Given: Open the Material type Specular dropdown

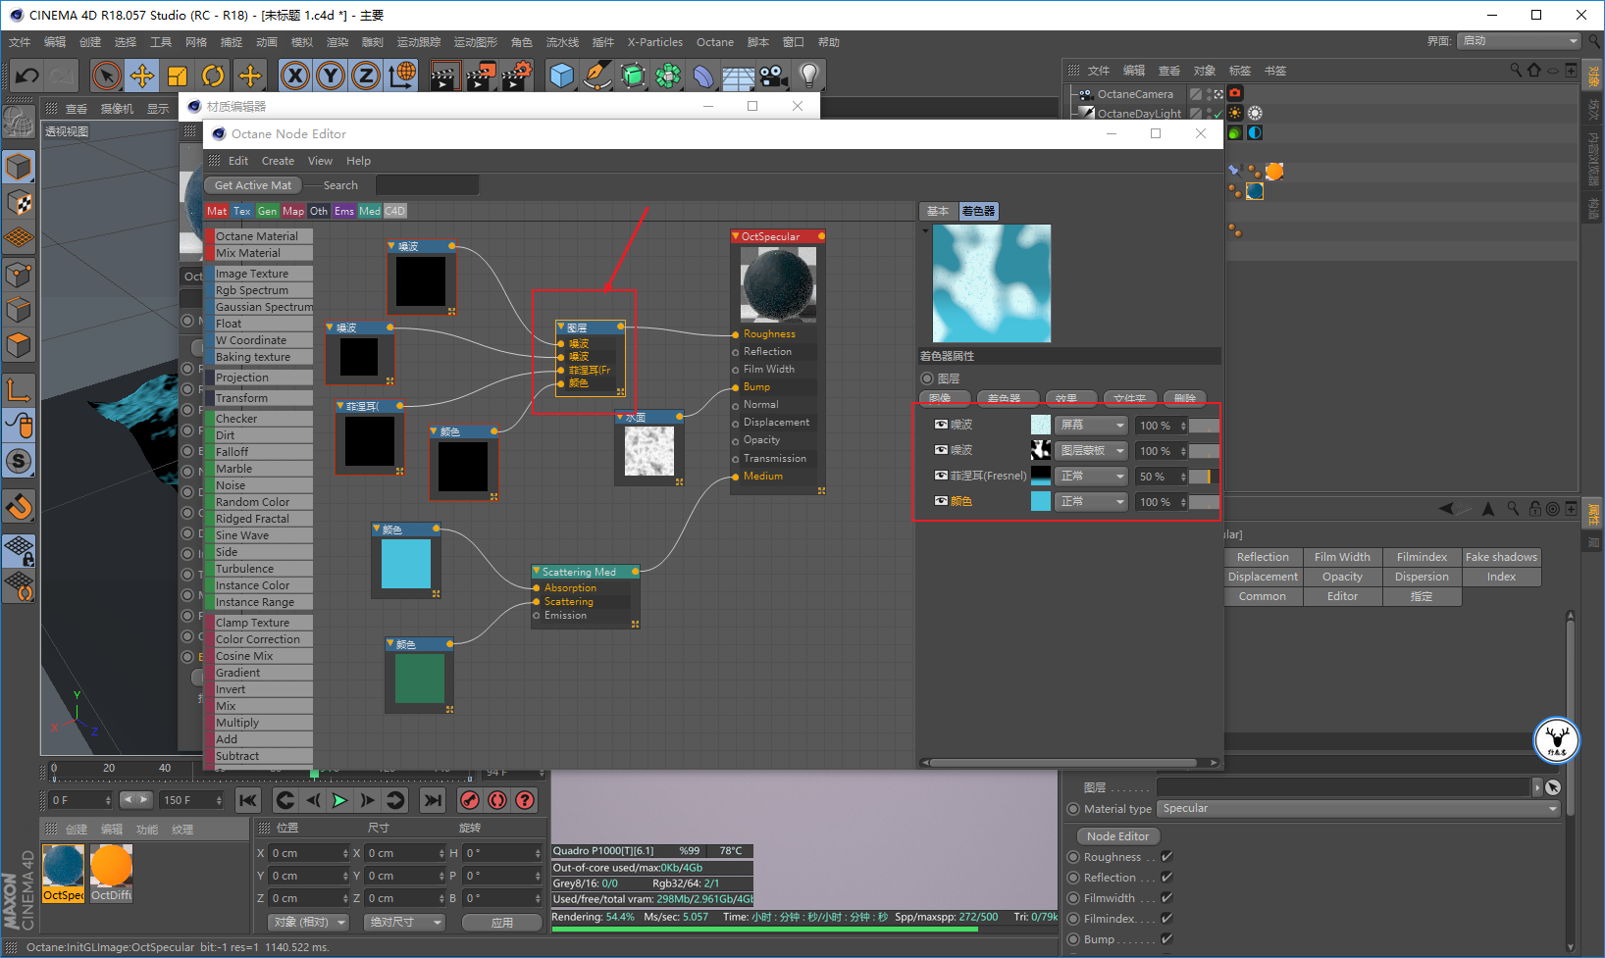Looking at the screenshot, I should [x=1358, y=808].
